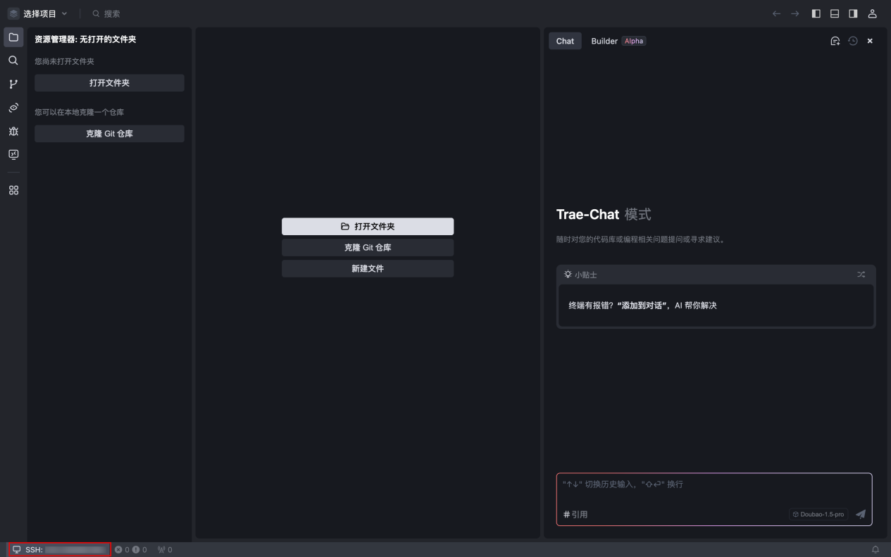891x557 pixels.
Task: Open the Doubao-1.5-pro model selector
Action: coord(818,514)
